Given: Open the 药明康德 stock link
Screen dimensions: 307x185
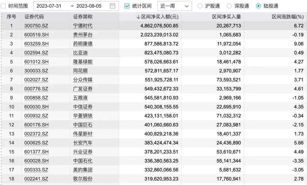Looking at the screenshot, I should [83, 44].
